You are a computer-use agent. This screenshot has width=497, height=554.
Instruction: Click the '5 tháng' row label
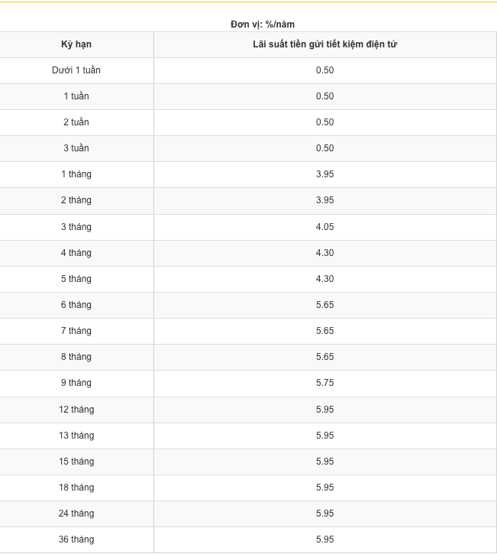click(76, 279)
